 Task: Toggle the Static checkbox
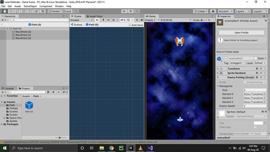(x=255, y=58)
